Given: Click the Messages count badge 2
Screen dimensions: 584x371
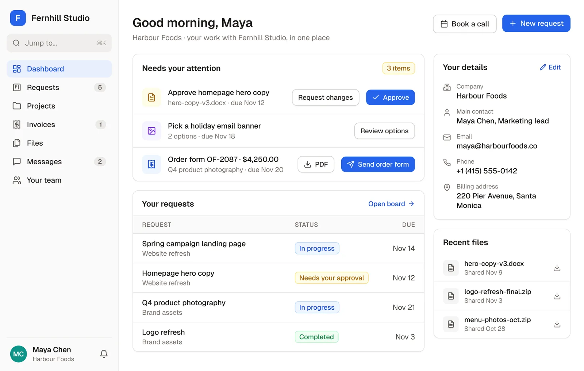Looking at the screenshot, I should click(x=100, y=161).
